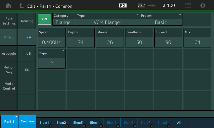Toggle Elem1 mute indicator
The width and height of the screenshot is (214, 128).
point(51,126)
